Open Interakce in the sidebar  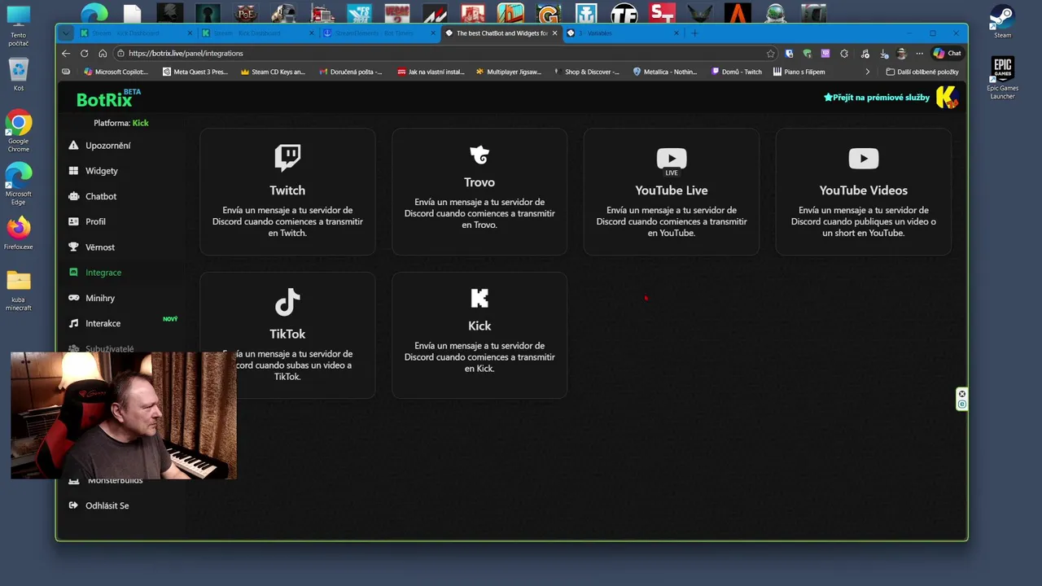[103, 324]
